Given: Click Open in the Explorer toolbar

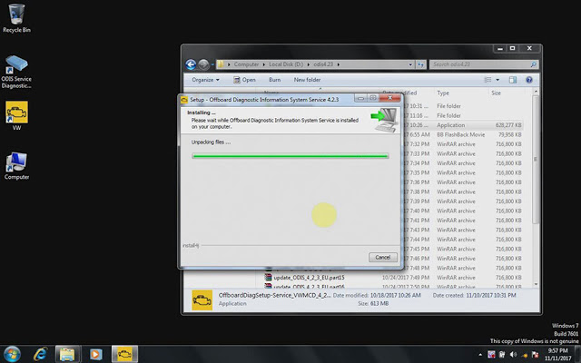Looking at the screenshot, I should coord(244,80).
